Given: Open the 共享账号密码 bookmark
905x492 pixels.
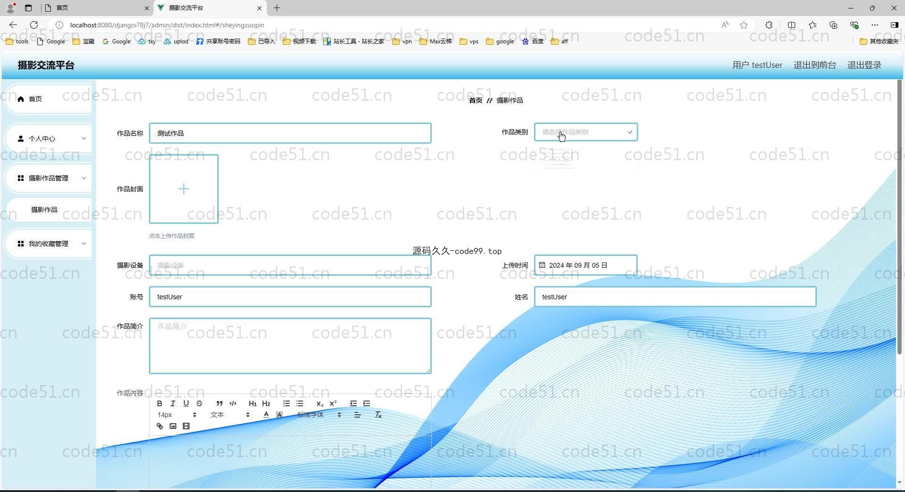Looking at the screenshot, I should click(218, 41).
